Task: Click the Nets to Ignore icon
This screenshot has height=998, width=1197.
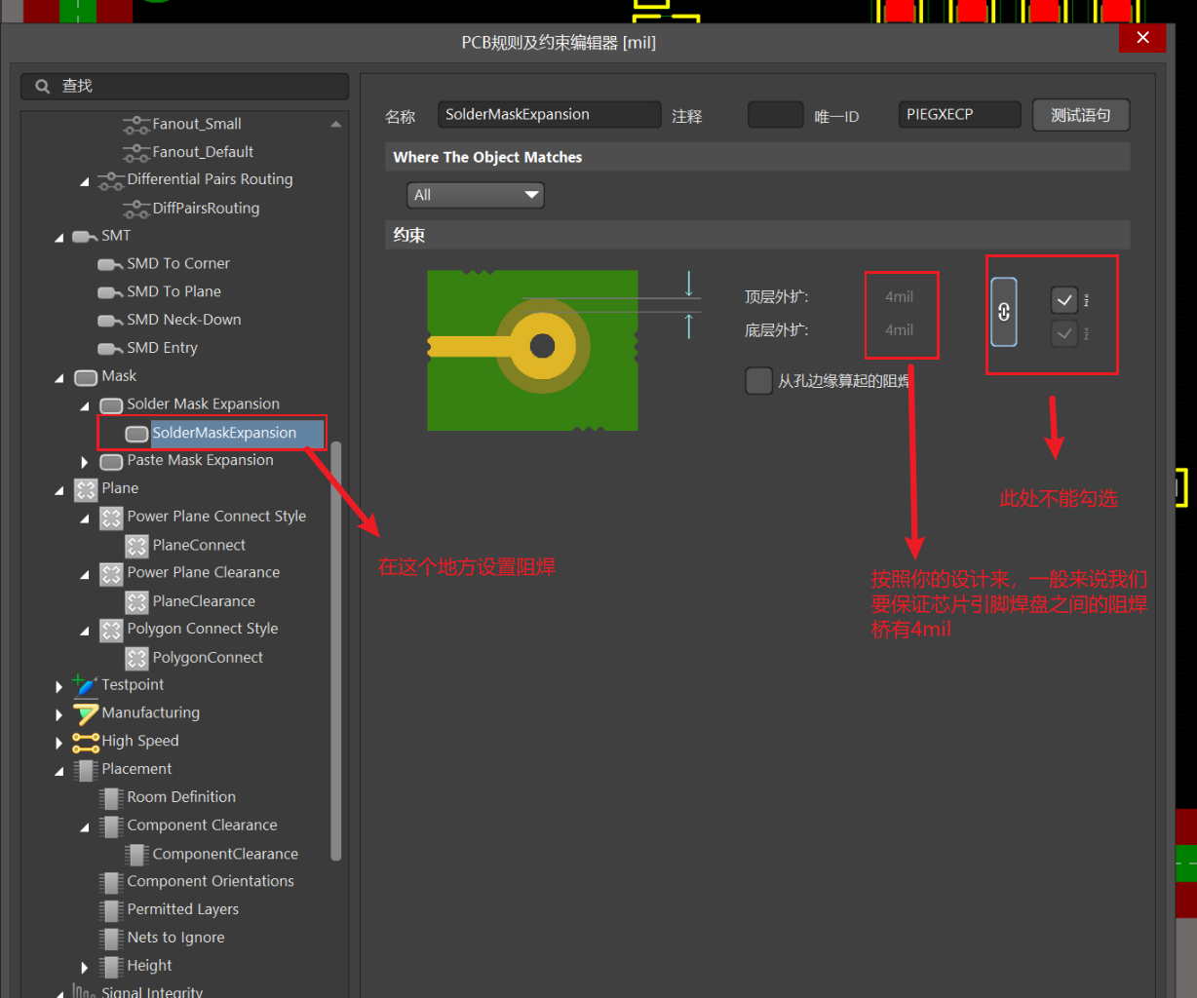Action: point(111,939)
